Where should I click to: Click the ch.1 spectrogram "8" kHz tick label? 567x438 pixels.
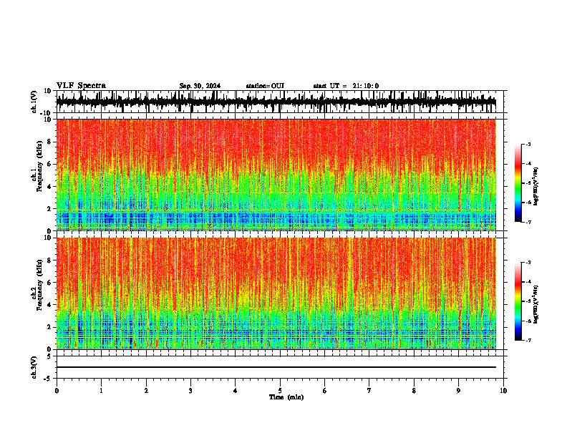(50, 142)
